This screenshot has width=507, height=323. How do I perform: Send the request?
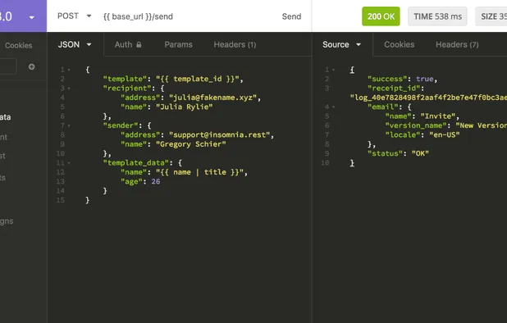[291, 16]
